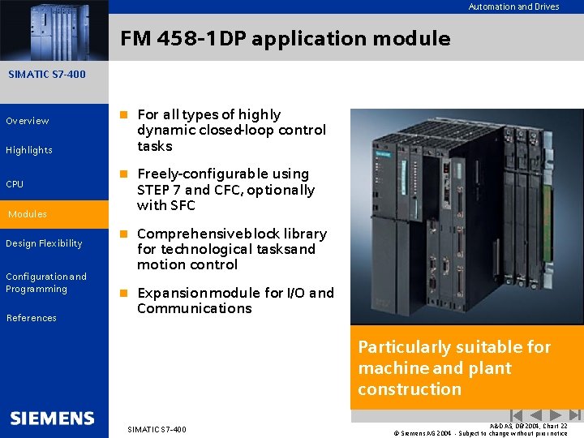Select the highlighted Modules menu item
584x438 pixels.
tap(54, 214)
